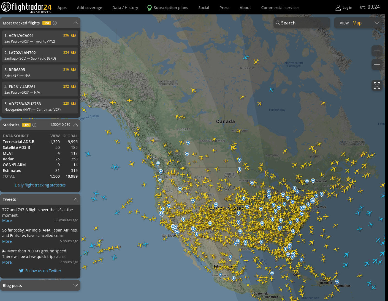
Task: Open More for the Air India cancellations tweet
Action: click(7, 241)
